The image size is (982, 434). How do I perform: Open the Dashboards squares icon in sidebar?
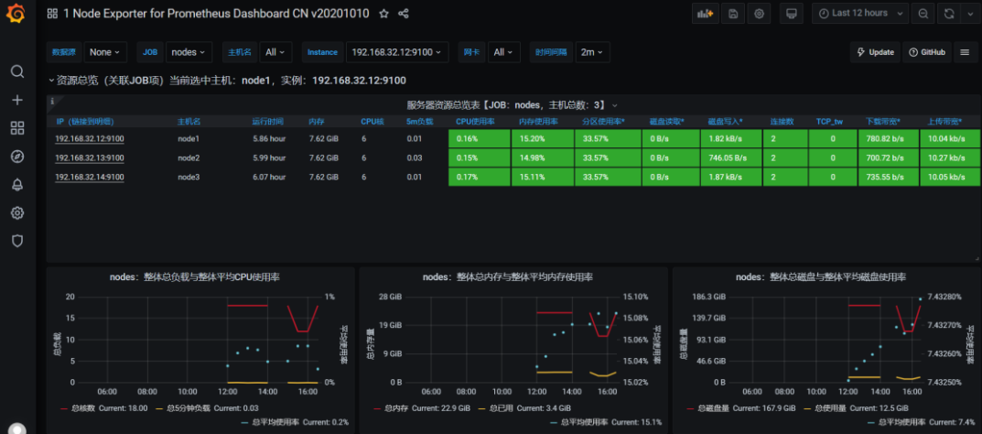pyautogui.click(x=17, y=128)
